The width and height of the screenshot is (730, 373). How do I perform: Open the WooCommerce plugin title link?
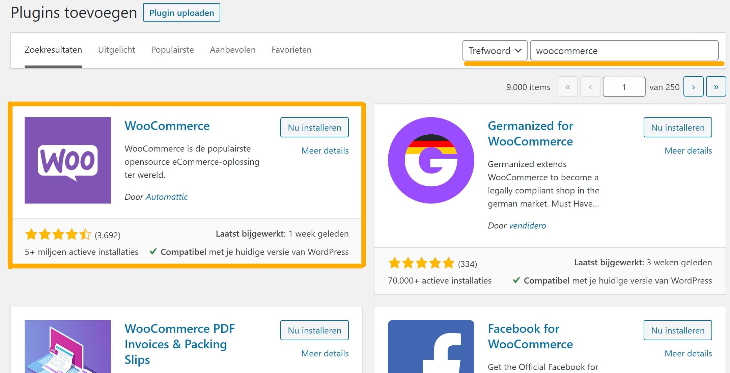[x=167, y=126]
